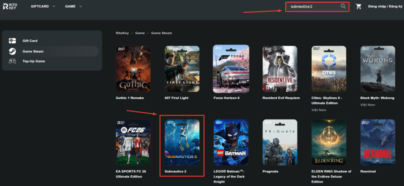Image resolution: width=404 pixels, height=186 pixels.
Task: Click the Top-Up Game controller icon
Action: (12, 61)
